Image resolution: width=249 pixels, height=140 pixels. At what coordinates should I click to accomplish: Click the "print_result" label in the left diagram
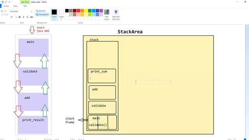pos(33,120)
